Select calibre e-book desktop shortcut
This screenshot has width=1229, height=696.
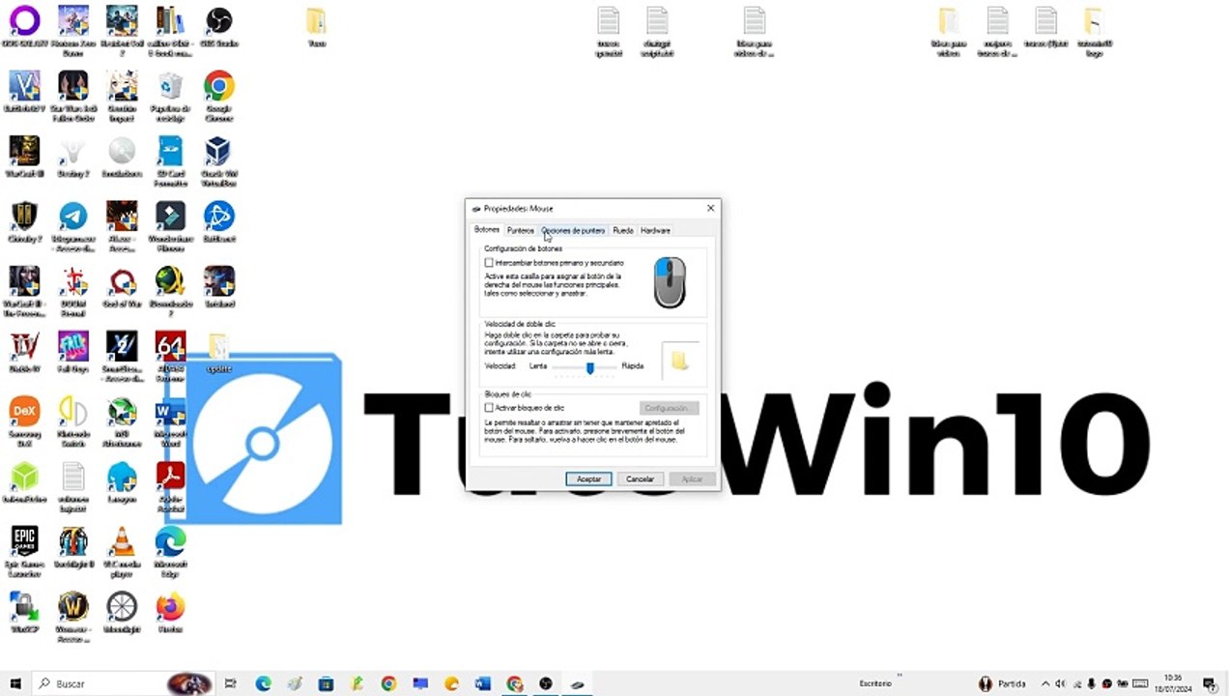pyautogui.click(x=170, y=32)
